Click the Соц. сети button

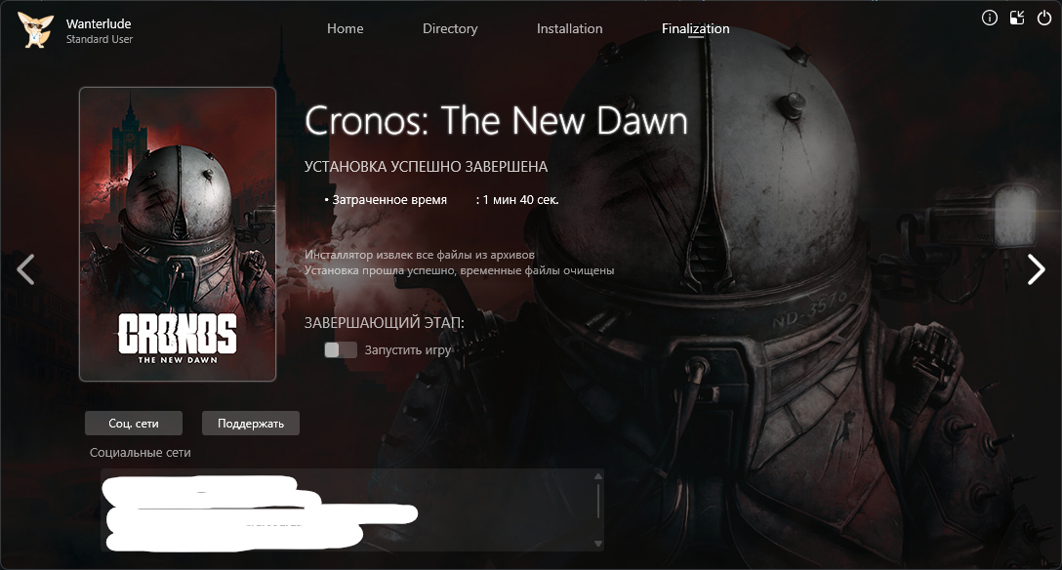[134, 423]
